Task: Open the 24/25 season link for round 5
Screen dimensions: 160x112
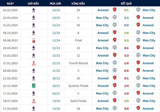Action: point(56,18)
